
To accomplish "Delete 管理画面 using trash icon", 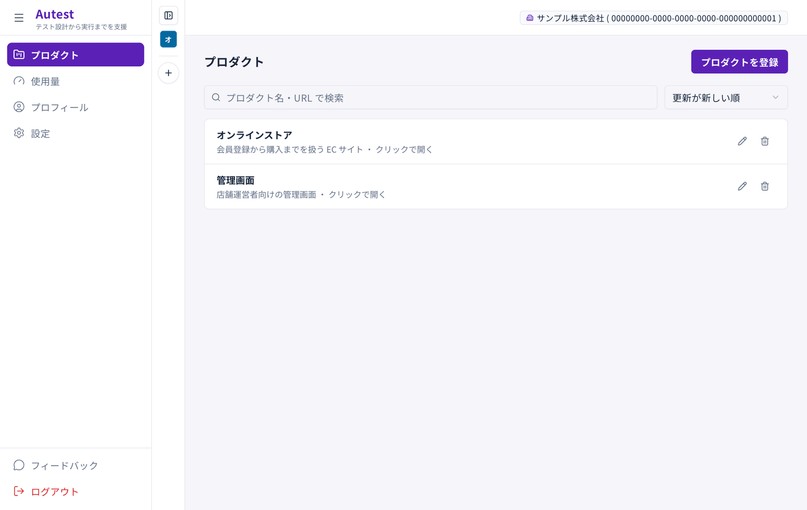I will click(x=765, y=186).
